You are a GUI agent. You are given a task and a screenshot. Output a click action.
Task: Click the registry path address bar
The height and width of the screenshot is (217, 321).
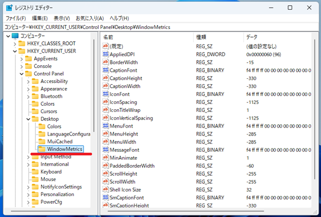coord(160,26)
